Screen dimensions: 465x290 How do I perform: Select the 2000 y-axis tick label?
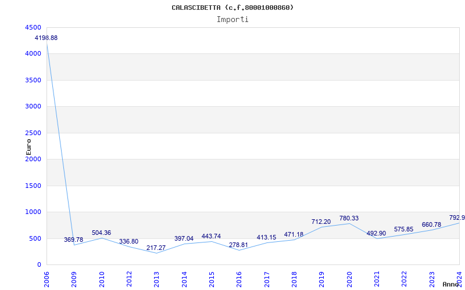tap(33, 159)
